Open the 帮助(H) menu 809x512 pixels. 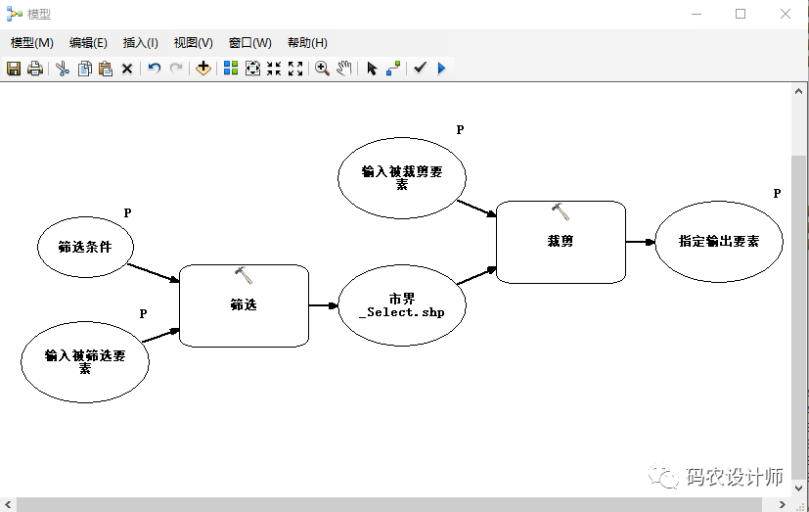pos(307,43)
